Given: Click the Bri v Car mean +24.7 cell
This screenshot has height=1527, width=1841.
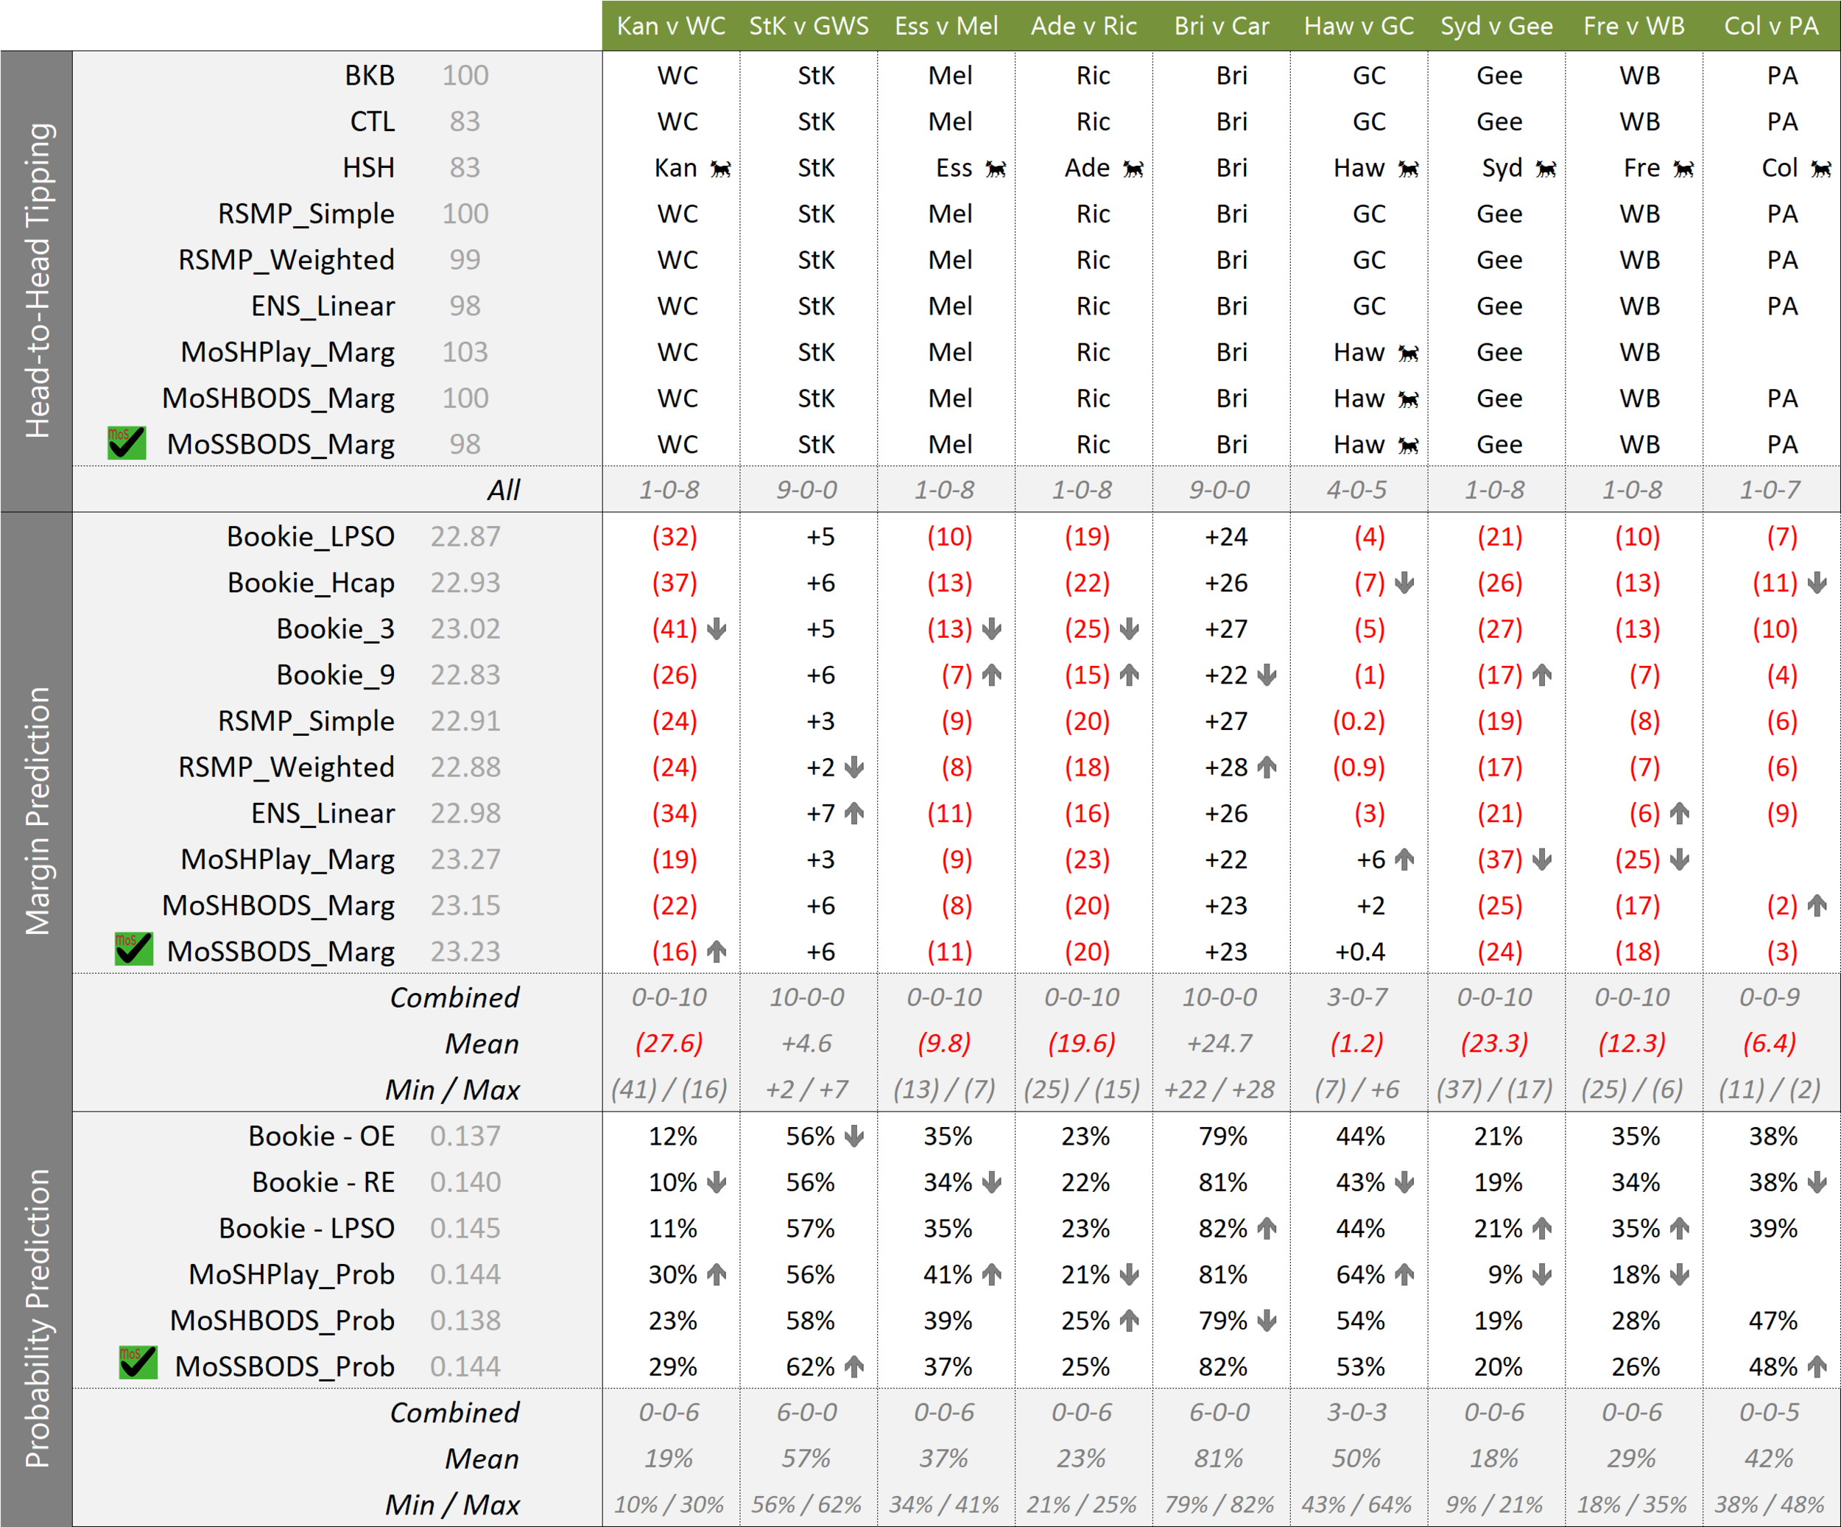Looking at the screenshot, I should (1220, 1044).
